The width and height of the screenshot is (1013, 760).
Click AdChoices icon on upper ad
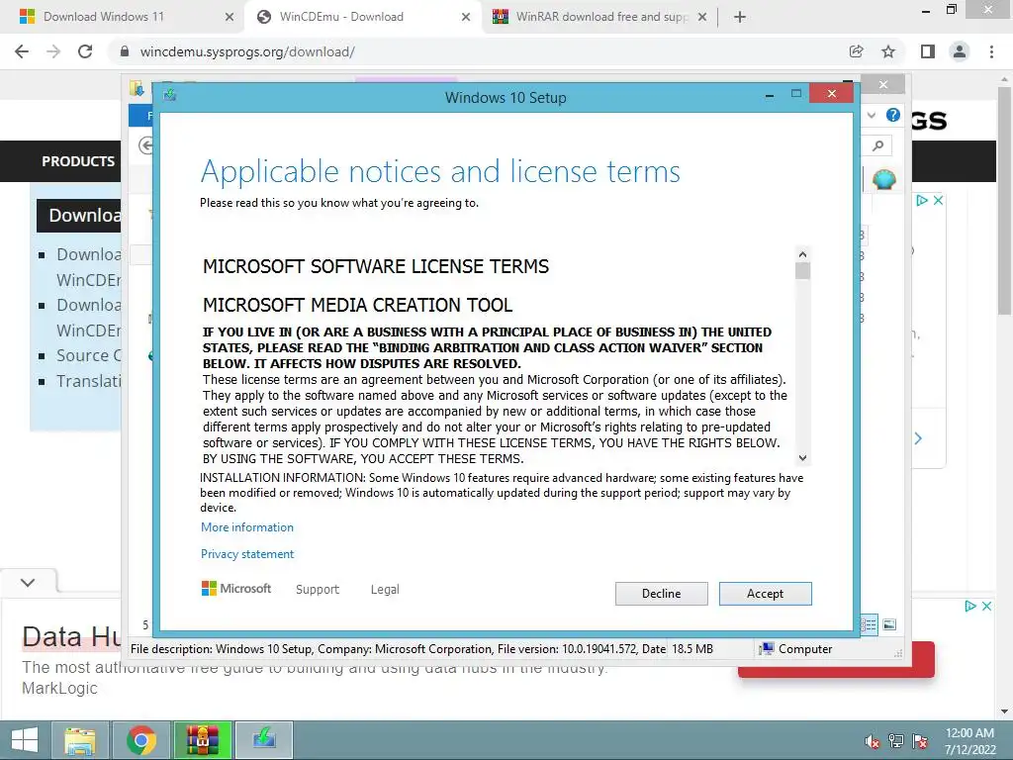pos(922,200)
